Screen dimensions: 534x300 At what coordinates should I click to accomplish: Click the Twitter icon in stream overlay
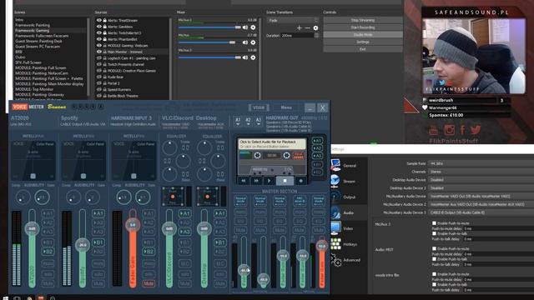coord(476,130)
